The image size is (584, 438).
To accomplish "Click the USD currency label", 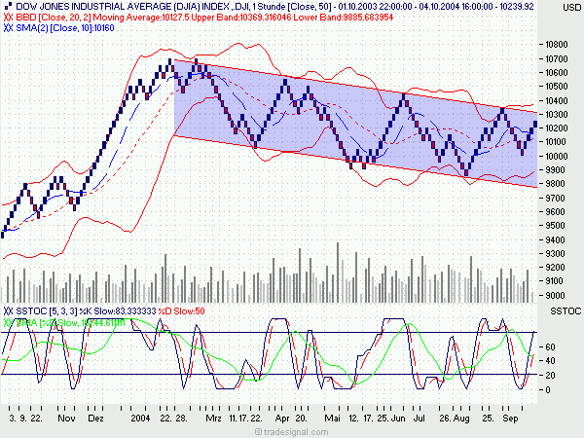I will click(571, 7).
